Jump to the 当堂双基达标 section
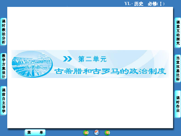Screen dimensions: 181x136 coord(178,69)
